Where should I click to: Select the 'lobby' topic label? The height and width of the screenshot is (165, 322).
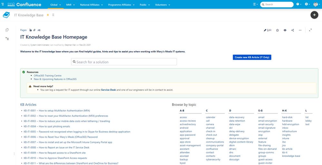308,121
